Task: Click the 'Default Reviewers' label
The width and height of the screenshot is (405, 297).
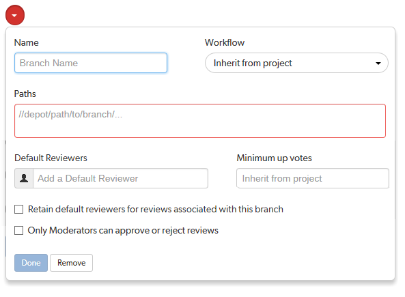Action: pos(51,158)
